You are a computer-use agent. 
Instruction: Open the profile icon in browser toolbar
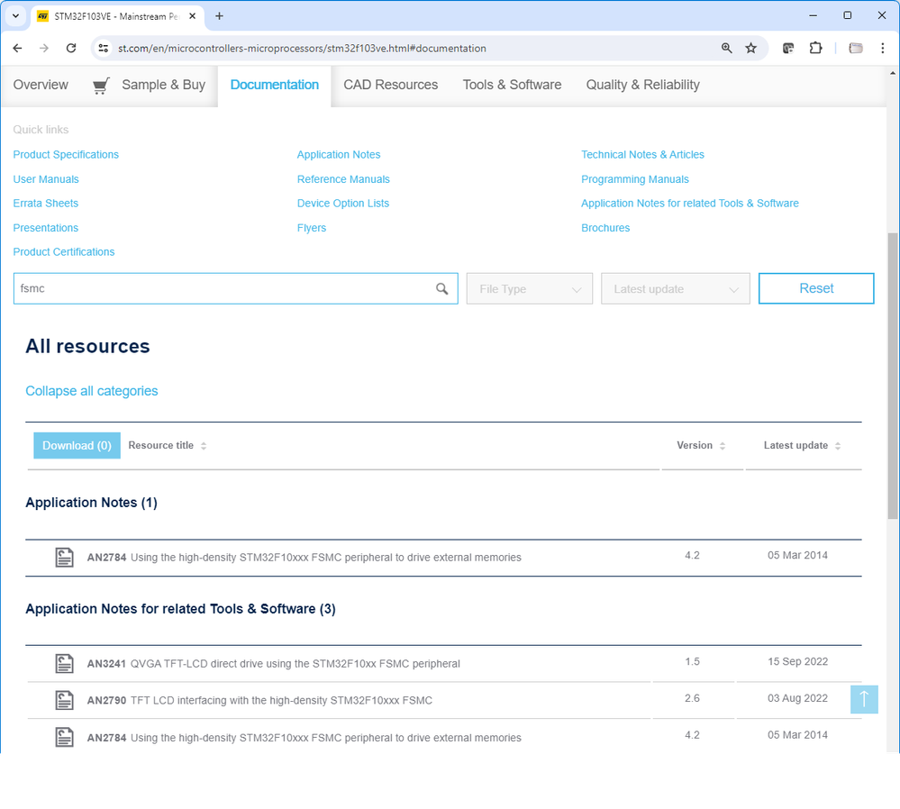tap(856, 49)
